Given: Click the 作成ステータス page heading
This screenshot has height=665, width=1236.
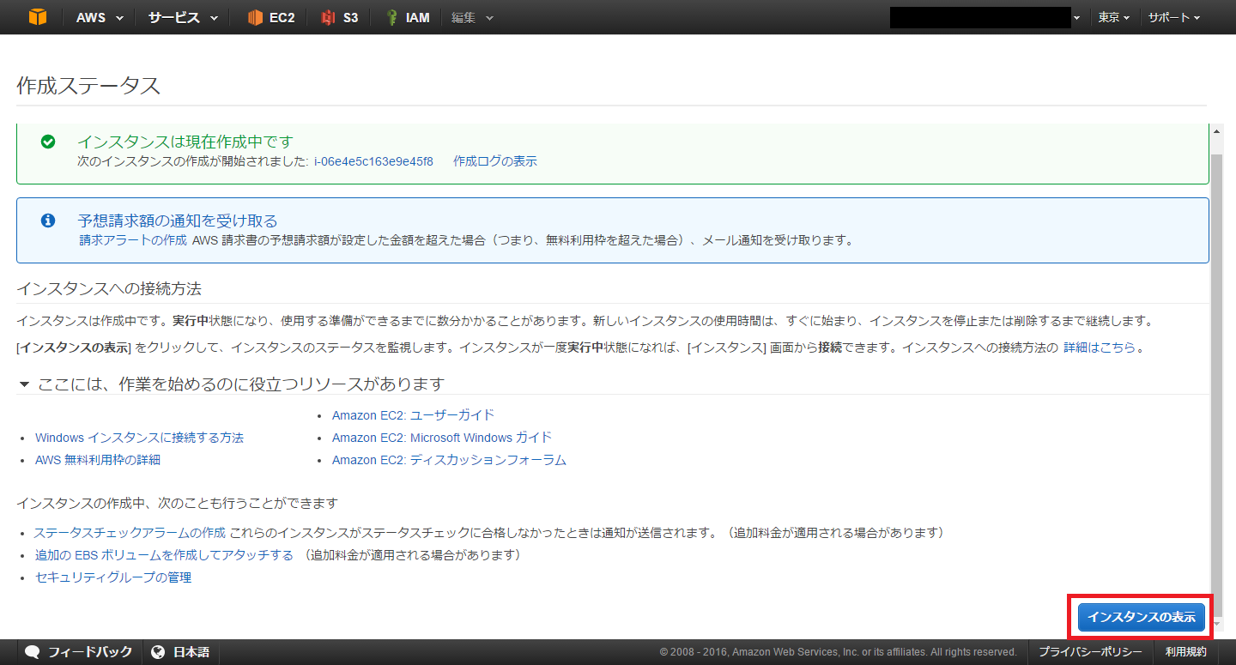Looking at the screenshot, I should point(88,86).
